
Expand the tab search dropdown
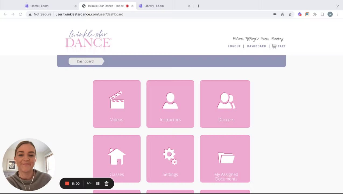click(x=338, y=6)
